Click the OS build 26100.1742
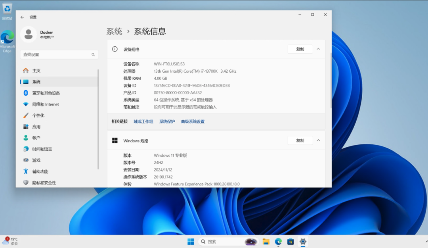The height and width of the screenshot is (248, 428). (x=163, y=177)
